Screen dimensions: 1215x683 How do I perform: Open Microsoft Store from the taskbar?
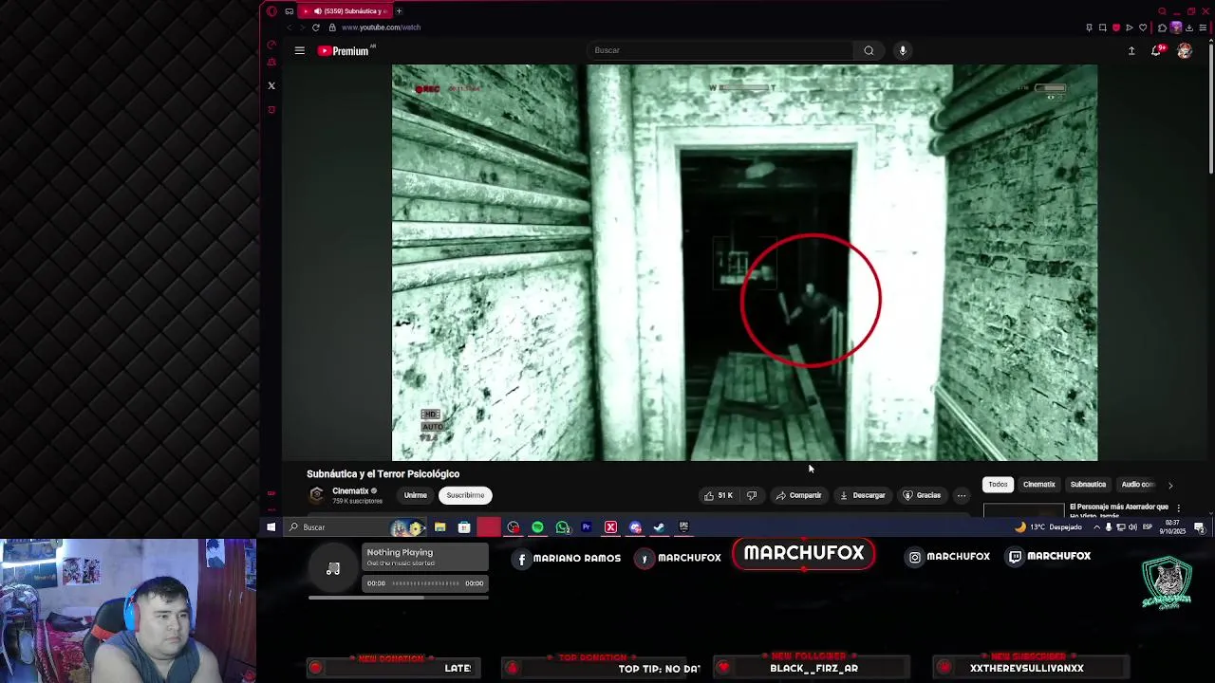coord(464,527)
